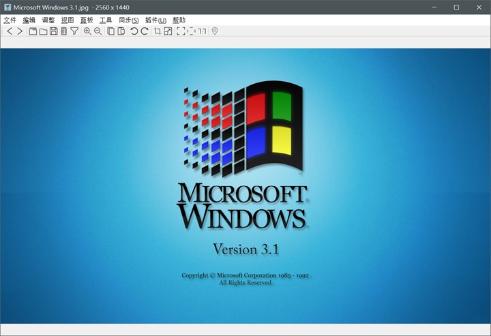Rotate image clockwise

[145, 31]
